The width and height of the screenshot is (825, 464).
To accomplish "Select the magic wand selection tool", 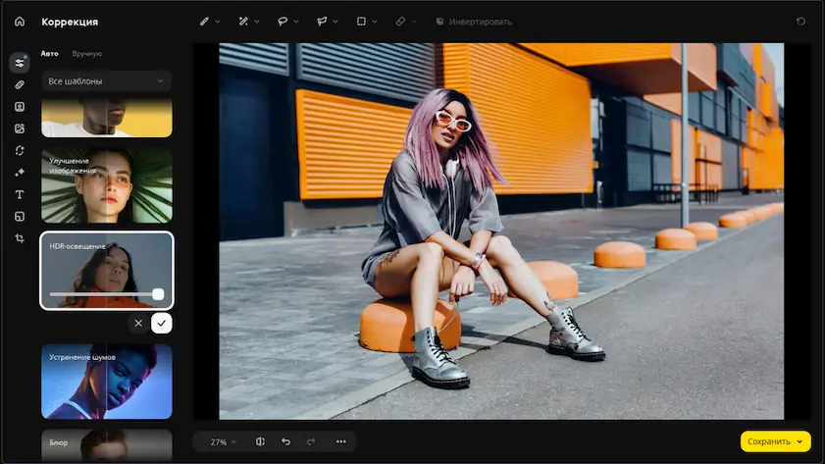I will pos(243,22).
